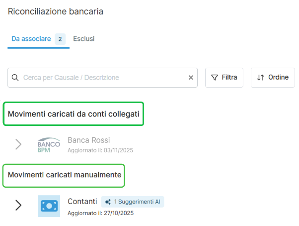Click the blue Contanti cash icon

[x=49, y=206]
